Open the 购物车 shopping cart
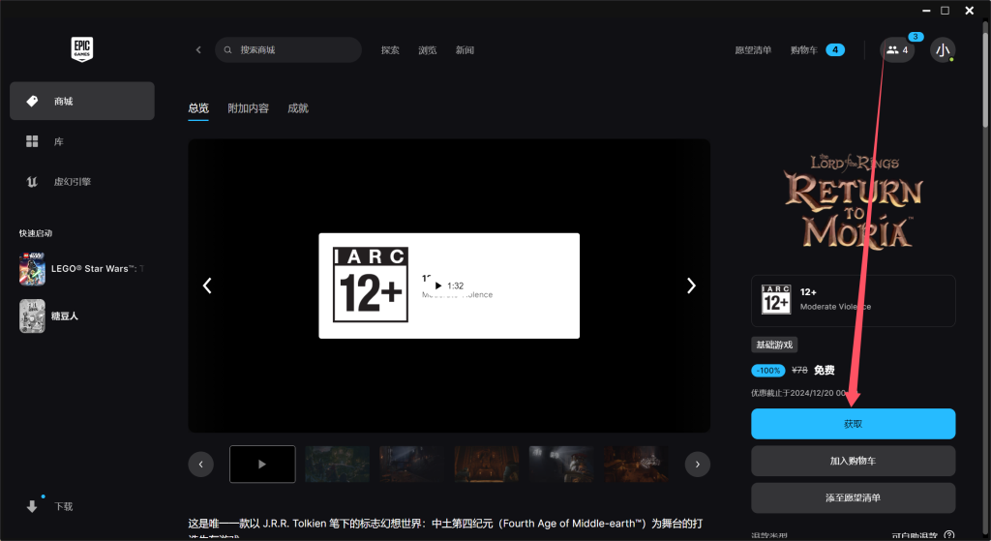Viewport: 991px width, 541px height. [817, 50]
